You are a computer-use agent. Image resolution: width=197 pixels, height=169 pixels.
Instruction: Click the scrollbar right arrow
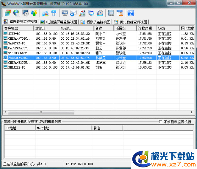point(192,112)
